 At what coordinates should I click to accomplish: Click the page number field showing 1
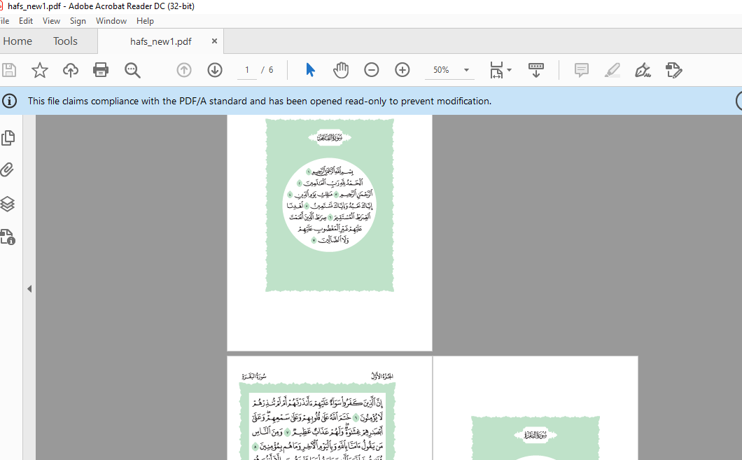(x=246, y=70)
